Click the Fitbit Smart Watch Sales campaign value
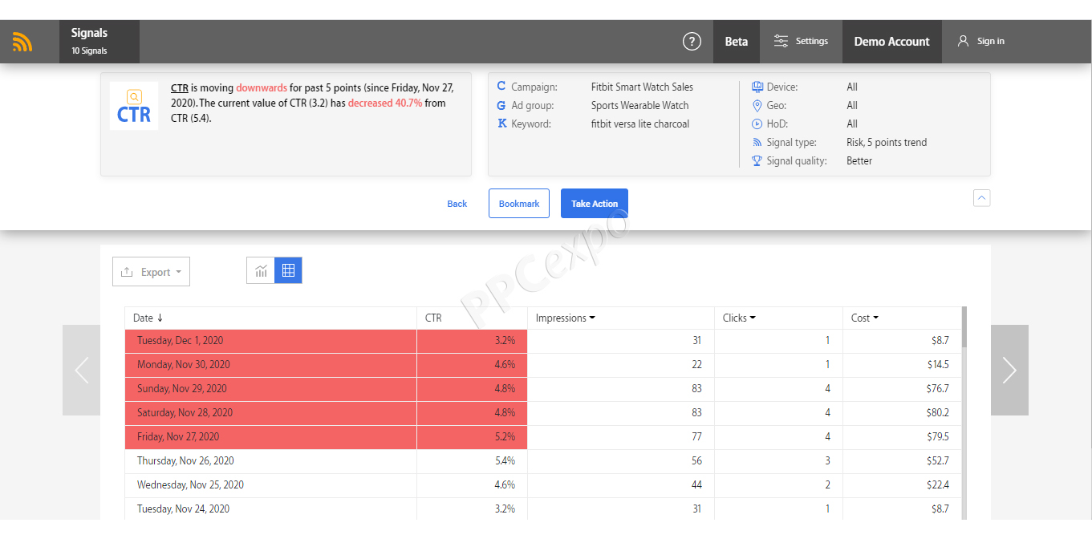The width and height of the screenshot is (1092, 539). click(642, 87)
